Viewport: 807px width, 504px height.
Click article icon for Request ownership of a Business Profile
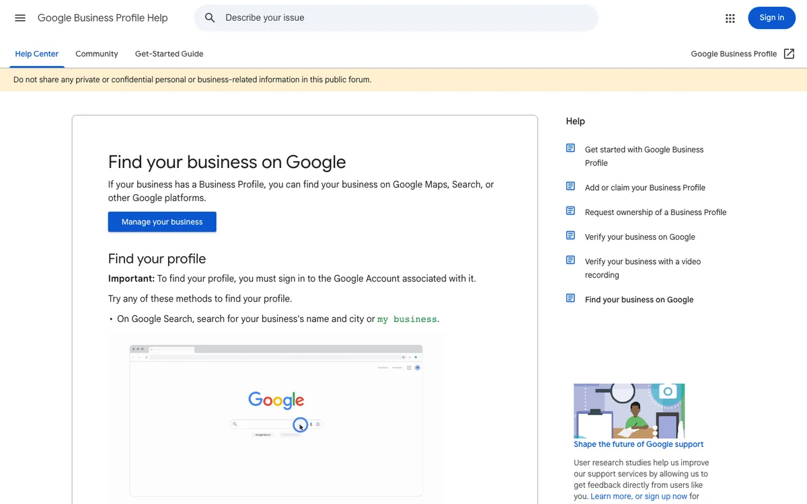(x=570, y=210)
